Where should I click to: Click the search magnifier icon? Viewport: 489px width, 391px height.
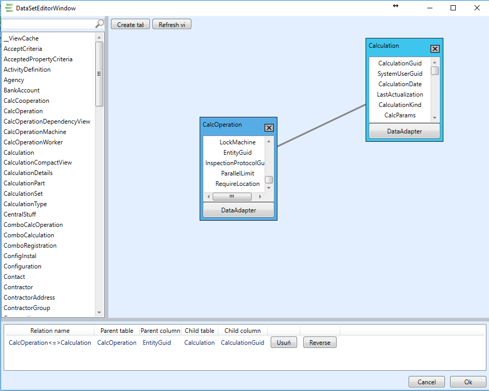click(100, 24)
